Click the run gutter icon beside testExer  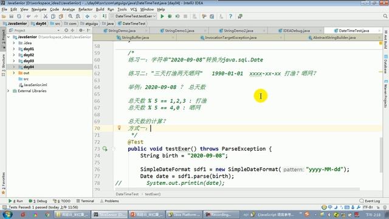105,148
